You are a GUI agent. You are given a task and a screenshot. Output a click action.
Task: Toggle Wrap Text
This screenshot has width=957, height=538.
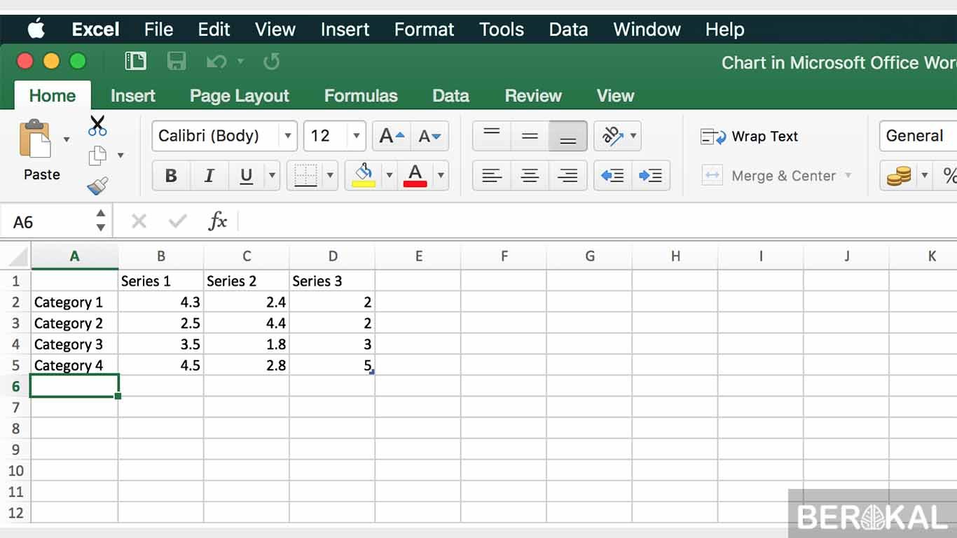pyautogui.click(x=750, y=137)
